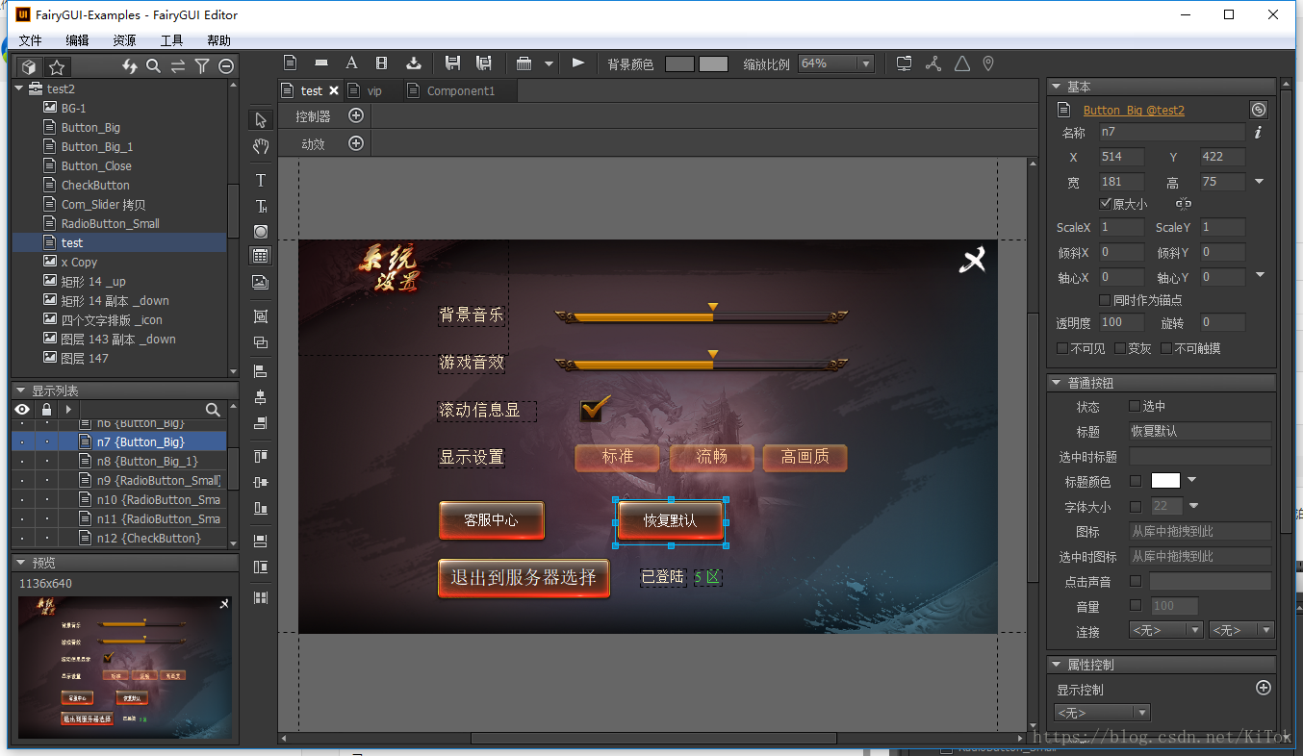Select the Text tool
This screenshot has height=756, width=1303.
(260, 180)
